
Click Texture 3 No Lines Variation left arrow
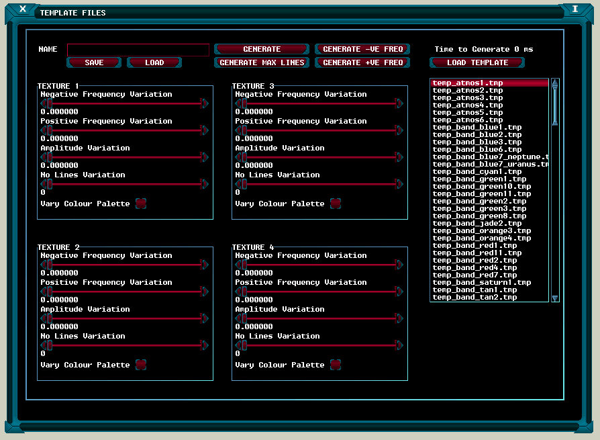[239, 184]
